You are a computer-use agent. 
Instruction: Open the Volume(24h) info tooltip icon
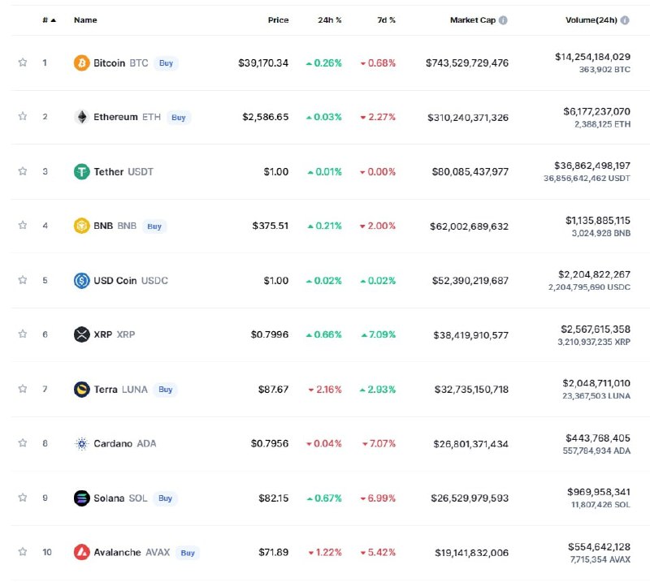pos(625,19)
